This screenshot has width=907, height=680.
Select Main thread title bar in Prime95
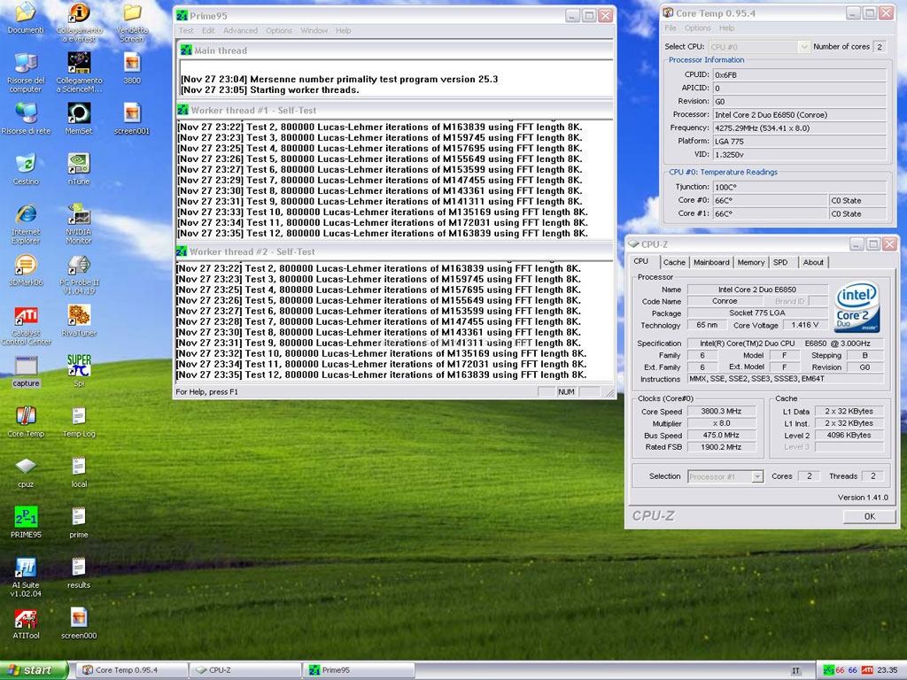pos(396,50)
